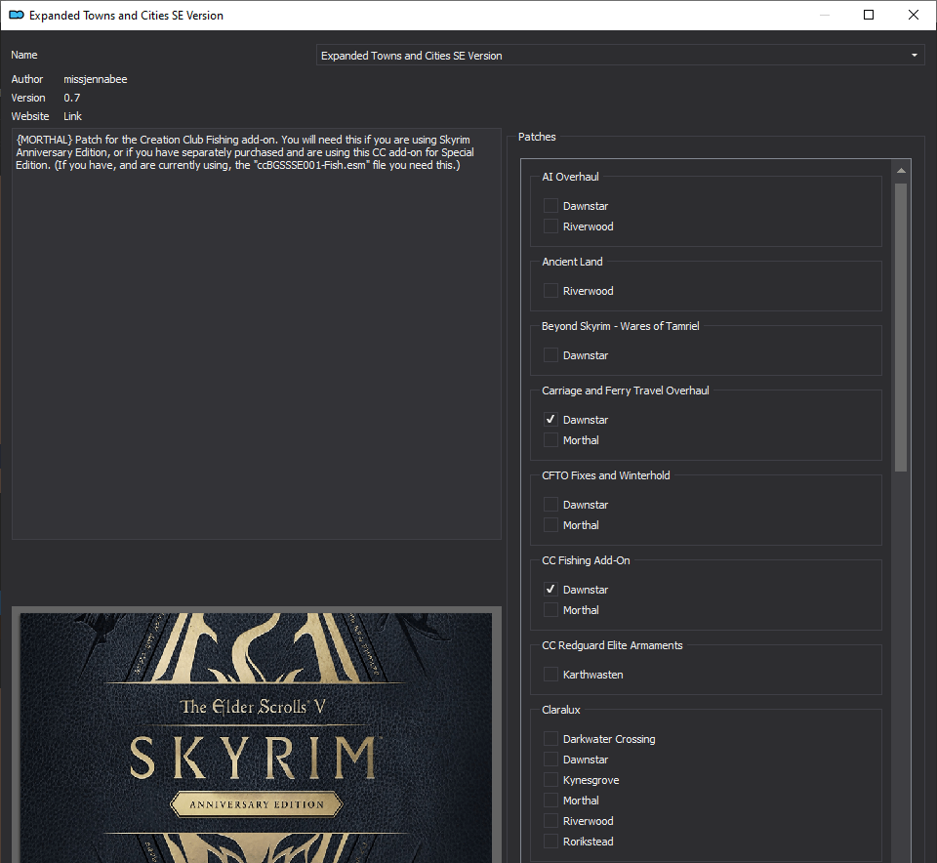Click the Skyrim Anniversary Edition cover image
The width and height of the screenshot is (937, 863).
pyautogui.click(x=257, y=737)
